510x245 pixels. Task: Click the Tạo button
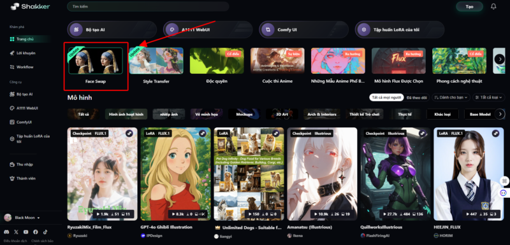pos(469,6)
